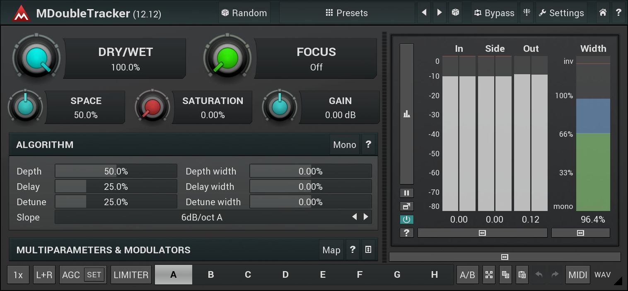
Task: Pop out the meter view via arrow icon
Action: [406, 206]
